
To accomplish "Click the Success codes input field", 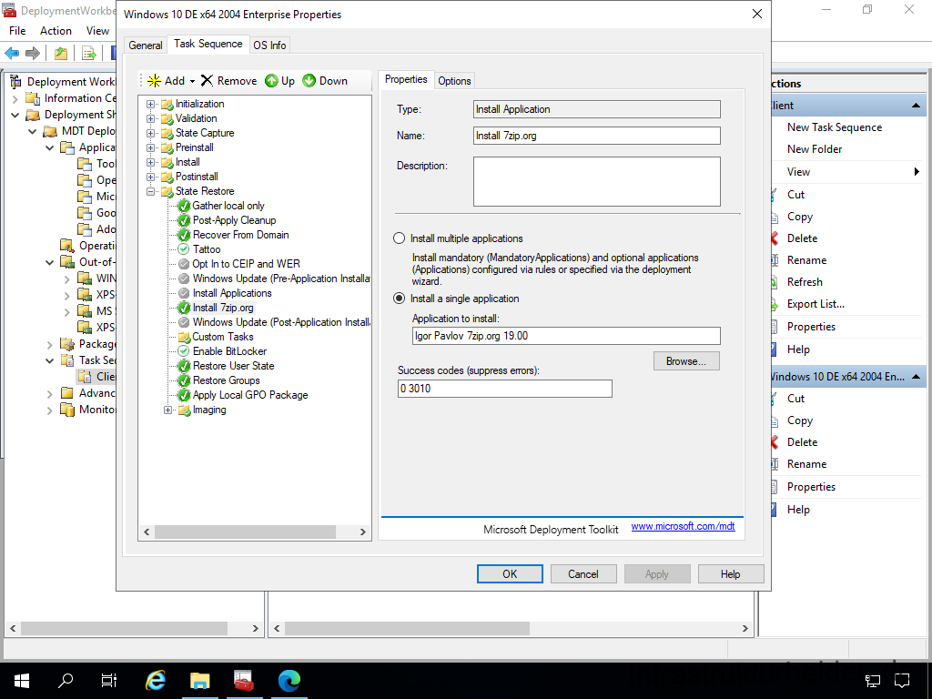I will pyautogui.click(x=504, y=389).
